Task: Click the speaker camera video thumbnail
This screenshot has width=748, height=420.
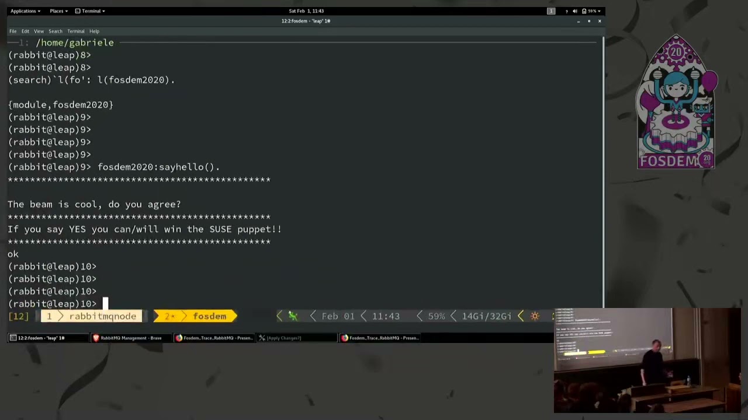Action: (x=647, y=360)
